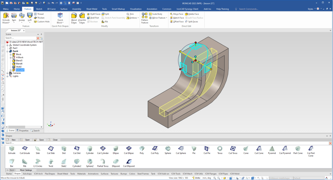Click the Custom Hole tool

click(42, 22)
